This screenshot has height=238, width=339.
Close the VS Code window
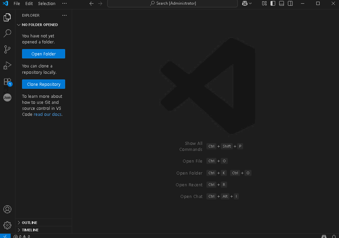click(333, 3)
